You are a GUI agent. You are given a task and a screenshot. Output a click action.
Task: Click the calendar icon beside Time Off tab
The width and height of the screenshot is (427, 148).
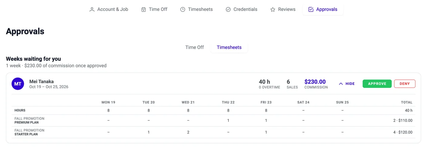[x=144, y=9]
